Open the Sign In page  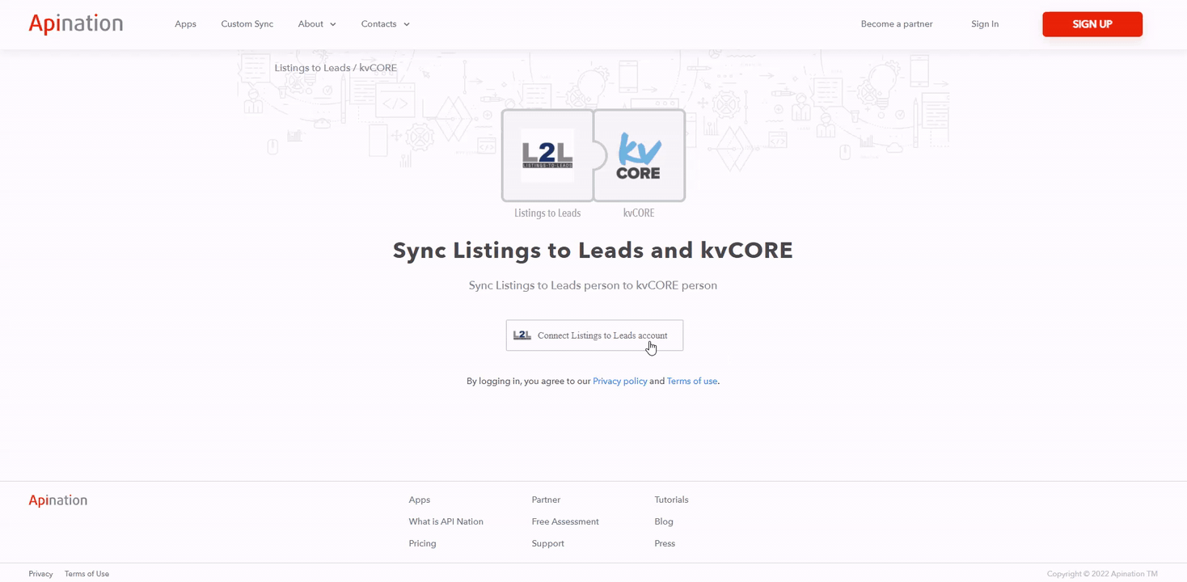[x=985, y=24]
